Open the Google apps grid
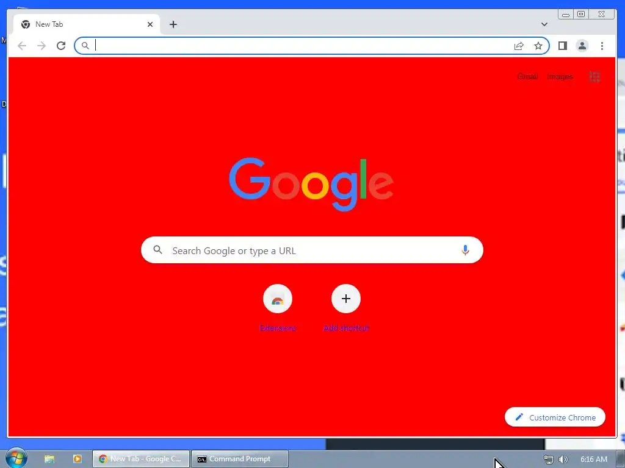The height and width of the screenshot is (468, 625). (x=594, y=76)
